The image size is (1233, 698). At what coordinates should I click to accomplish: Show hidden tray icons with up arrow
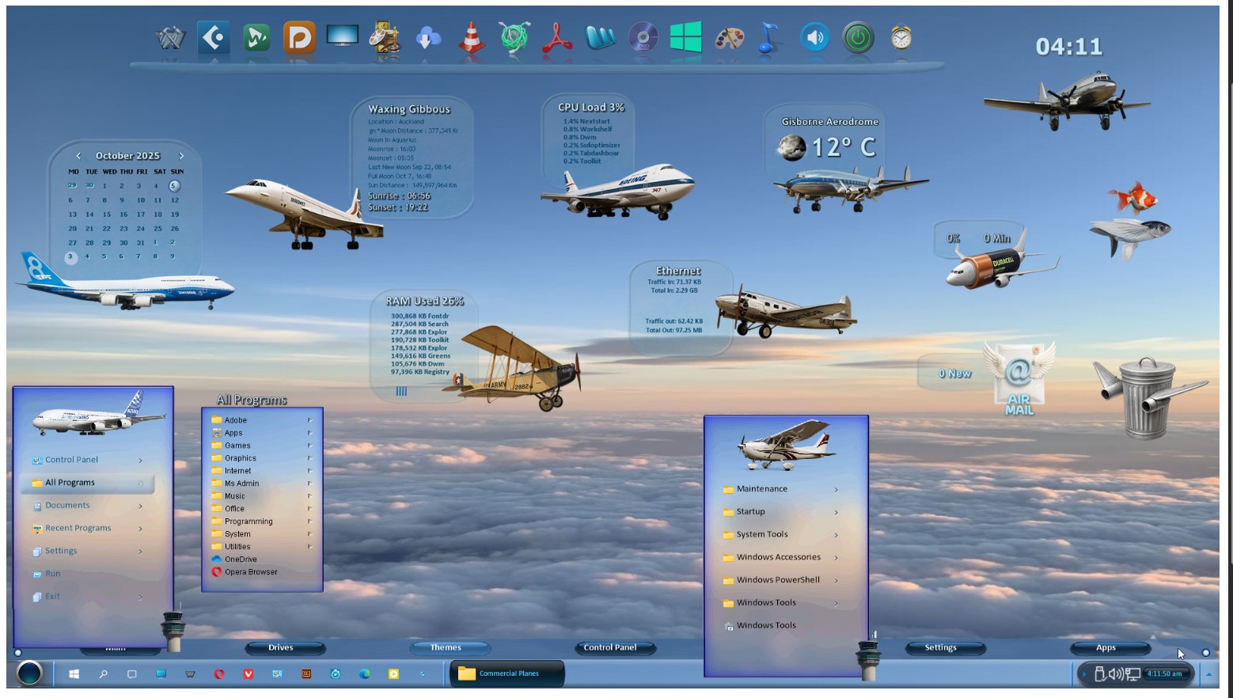click(1208, 674)
